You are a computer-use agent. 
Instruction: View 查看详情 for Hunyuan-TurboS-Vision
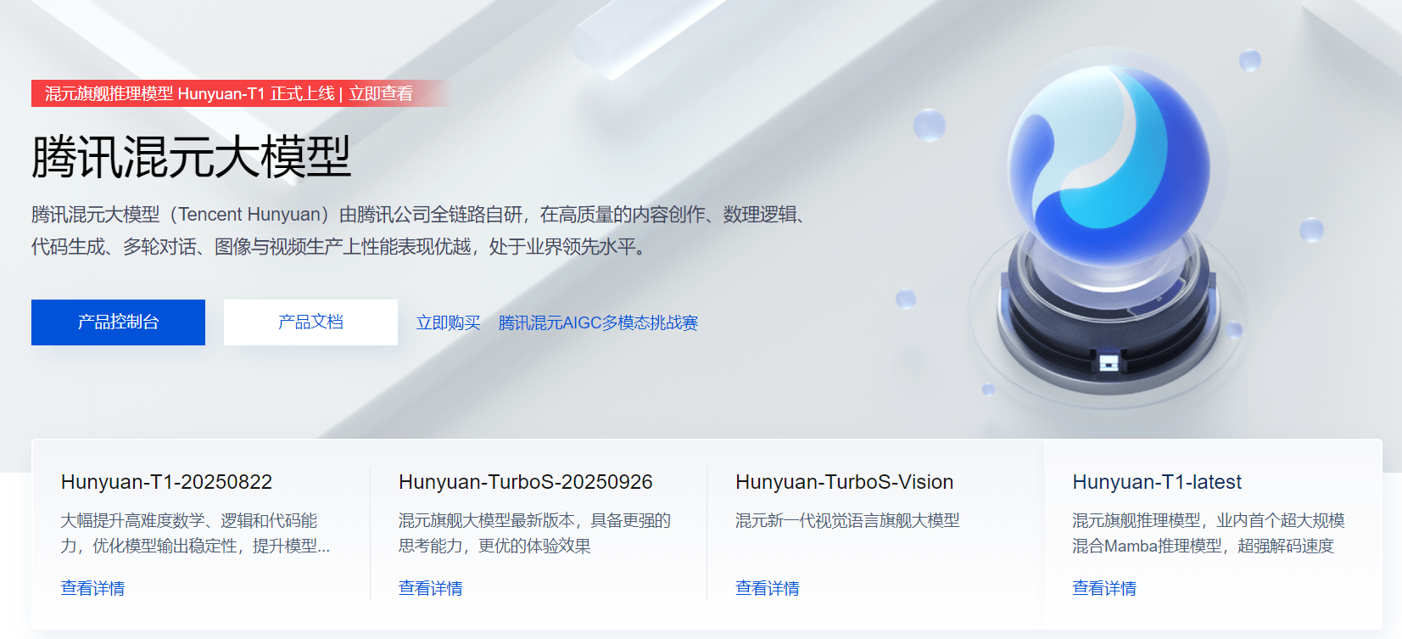click(x=767, y=588)
